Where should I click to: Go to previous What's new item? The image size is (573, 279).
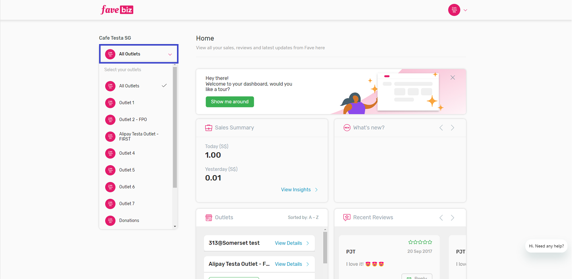pyautogui.click(x=441, y=127)
